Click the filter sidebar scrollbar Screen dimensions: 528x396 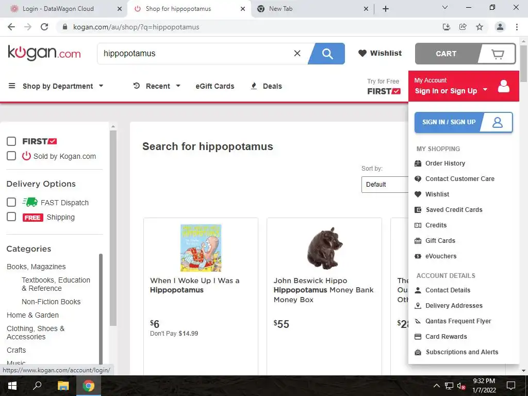point(113,228)
